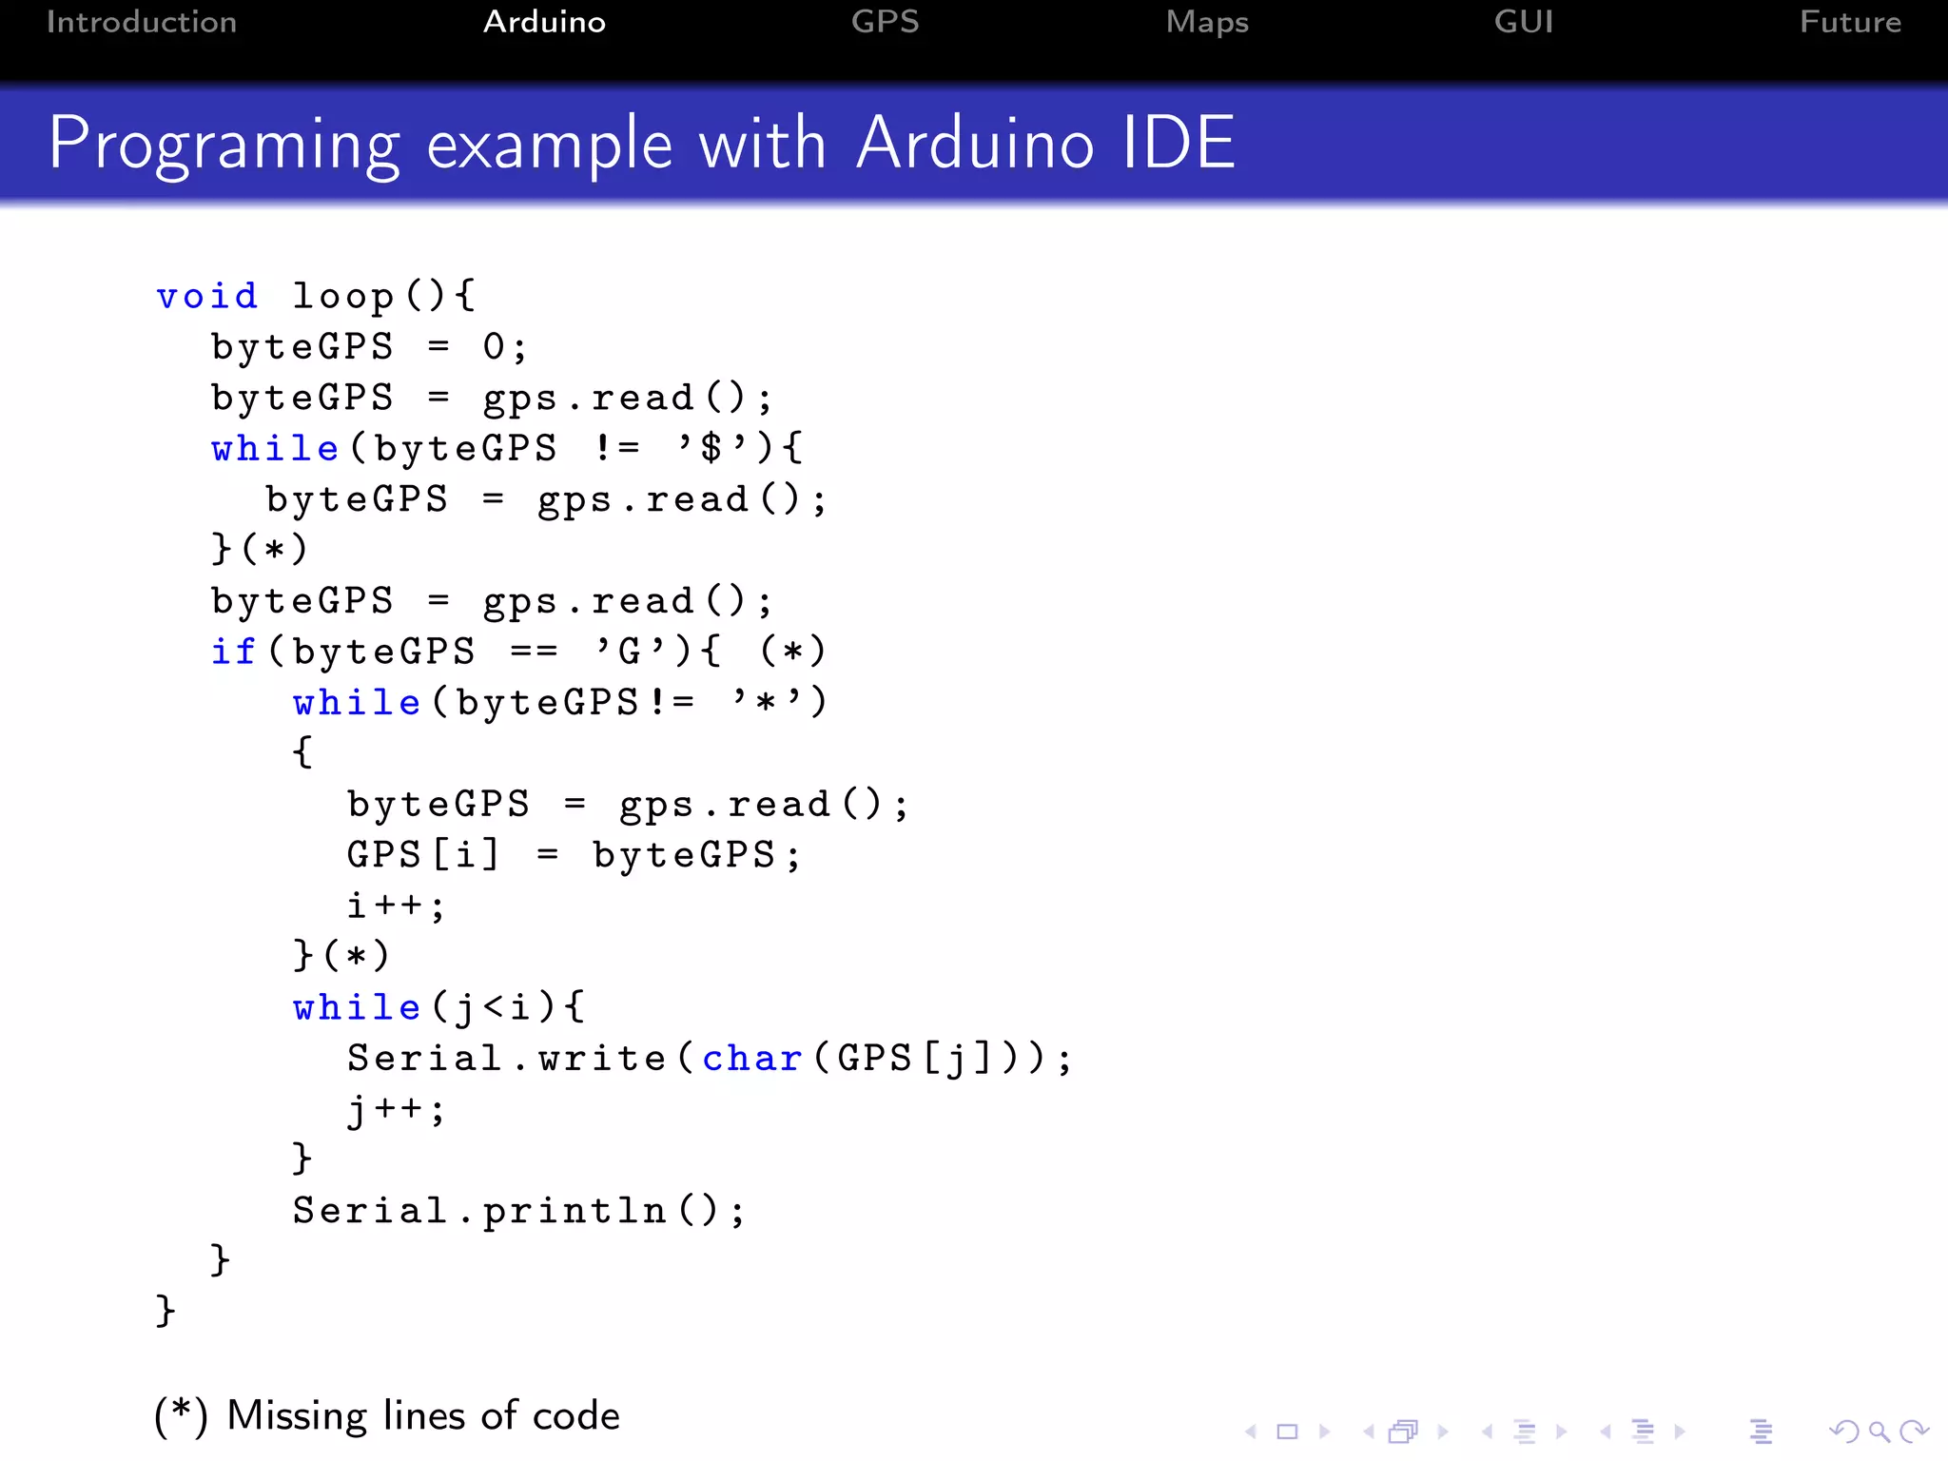Click the previous slide arrow left of the slide icon

1251,1432
